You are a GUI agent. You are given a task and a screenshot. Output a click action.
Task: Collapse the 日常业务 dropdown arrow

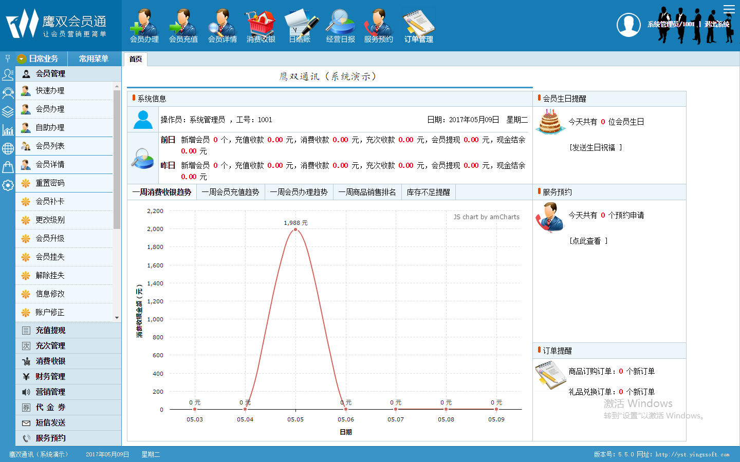(22, 59)
